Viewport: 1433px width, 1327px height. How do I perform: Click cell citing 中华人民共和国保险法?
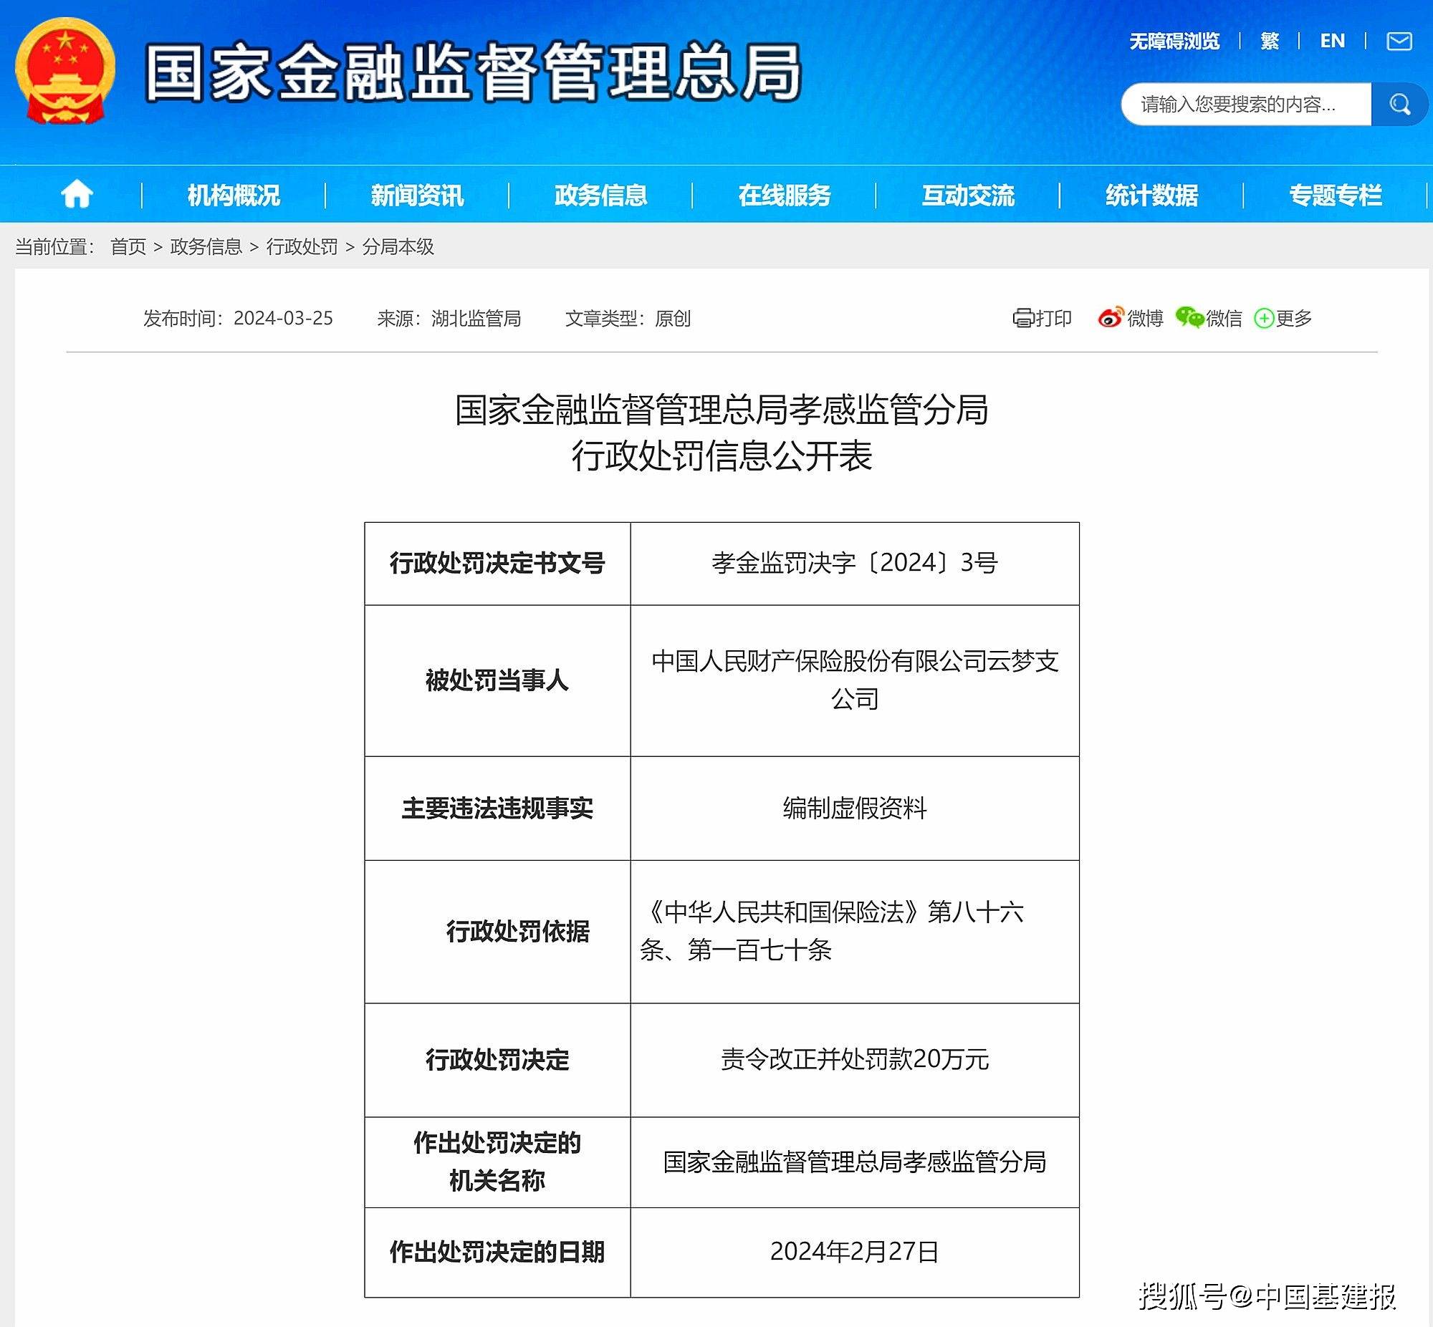pos(855,932)
